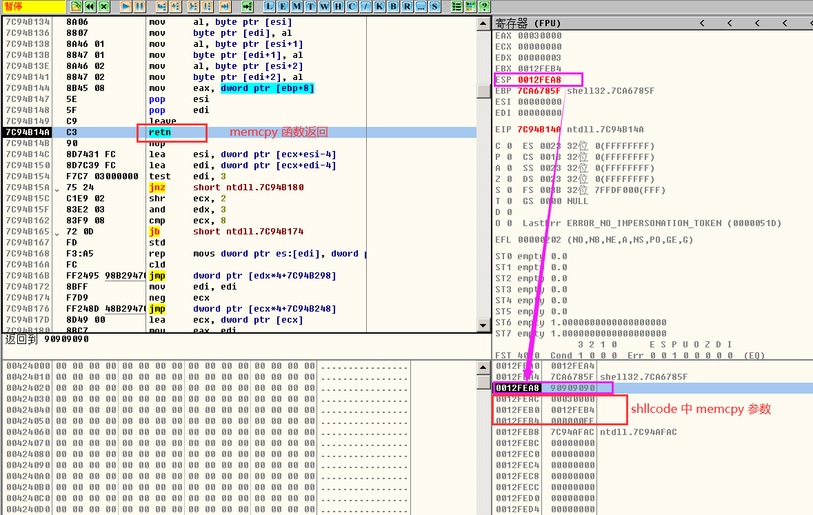Click the memory dump scrollbar thumb

pos(483,381)
